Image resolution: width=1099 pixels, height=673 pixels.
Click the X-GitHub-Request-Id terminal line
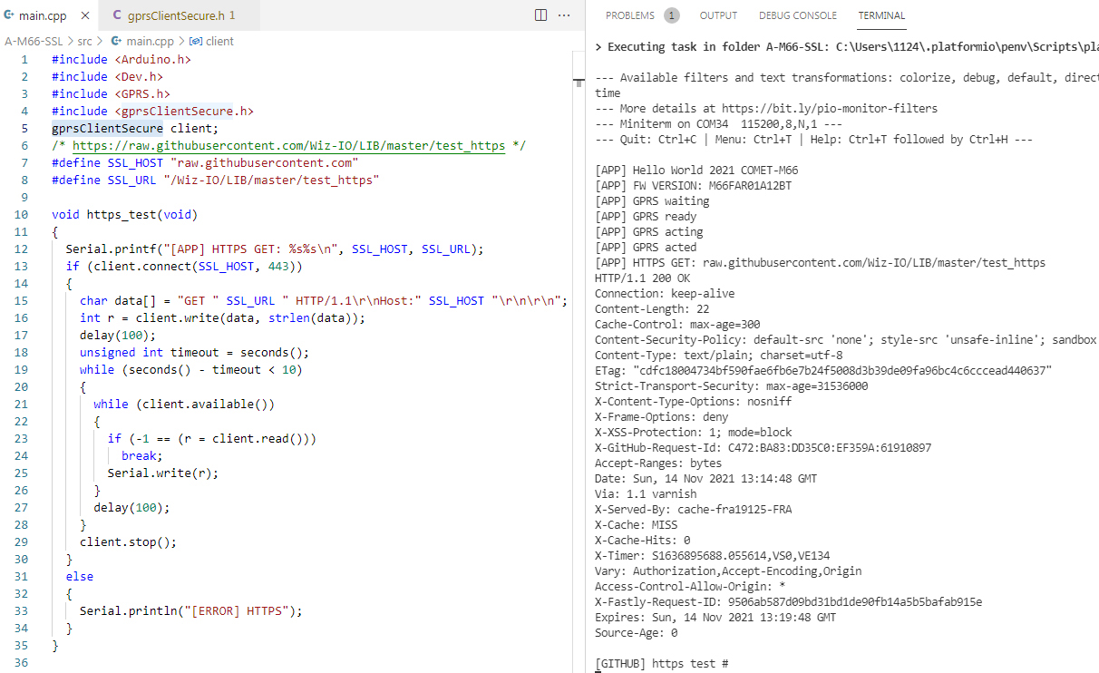[763, 448]
